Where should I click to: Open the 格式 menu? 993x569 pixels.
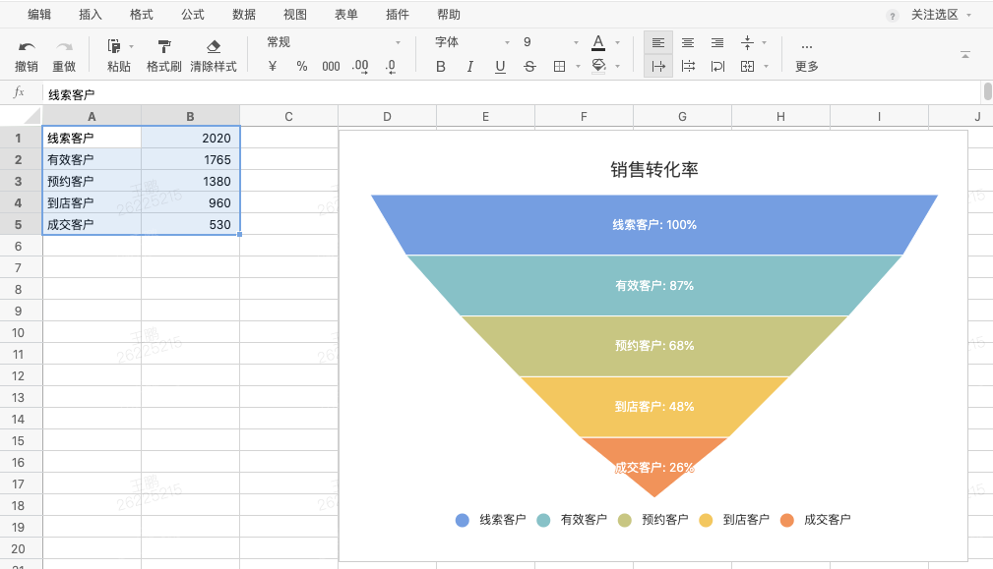pyautogui.click(x=141, y=15)
